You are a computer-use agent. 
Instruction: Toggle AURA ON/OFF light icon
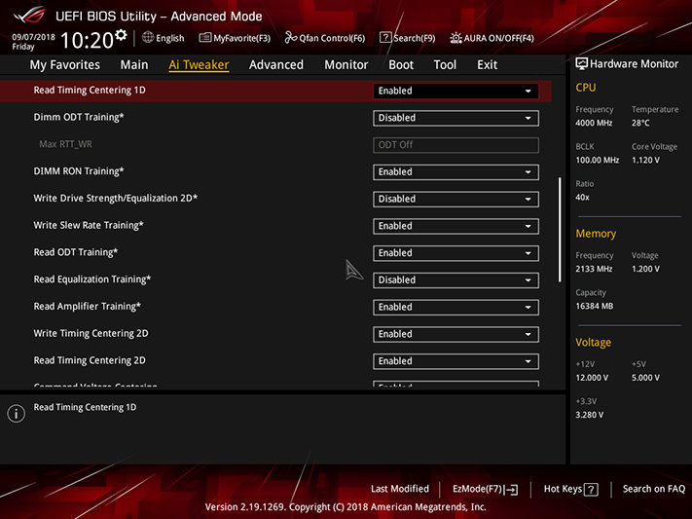pos(455,38)
